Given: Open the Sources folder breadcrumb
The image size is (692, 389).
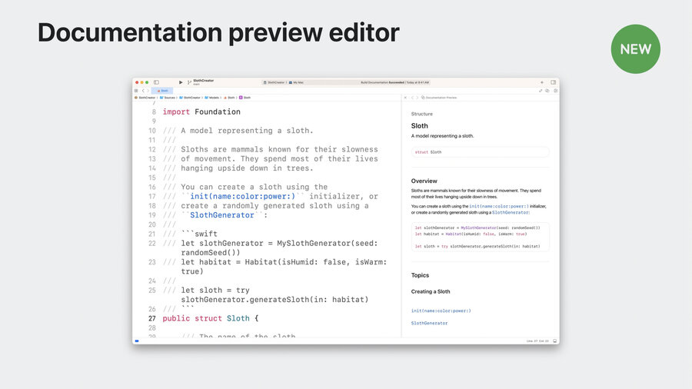Looking at the screenshot, I should [x=168, y=98].
